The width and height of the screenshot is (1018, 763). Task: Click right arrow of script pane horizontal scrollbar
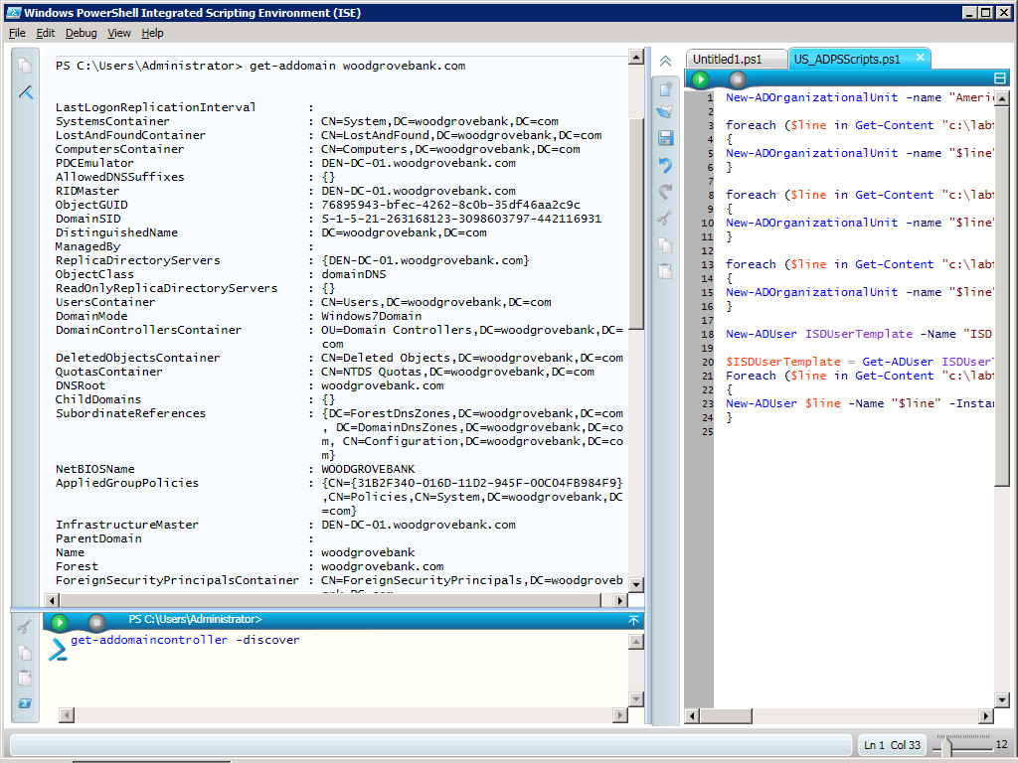click(986, 716)
